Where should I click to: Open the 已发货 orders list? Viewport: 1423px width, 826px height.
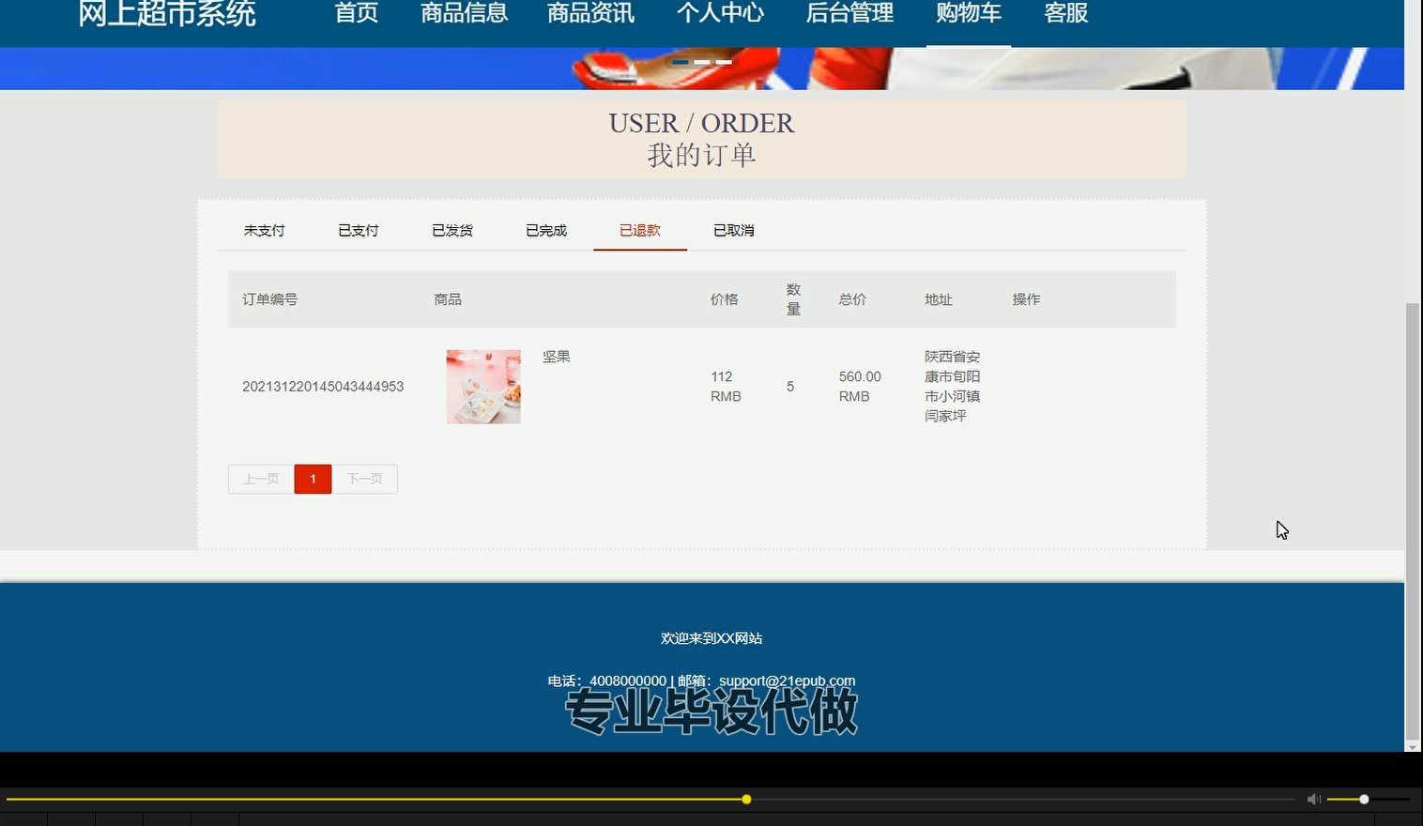pos(451,230)
